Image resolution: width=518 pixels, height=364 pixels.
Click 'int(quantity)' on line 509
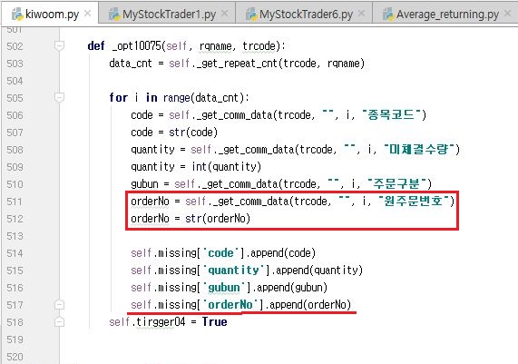click(x=227, y=167)
